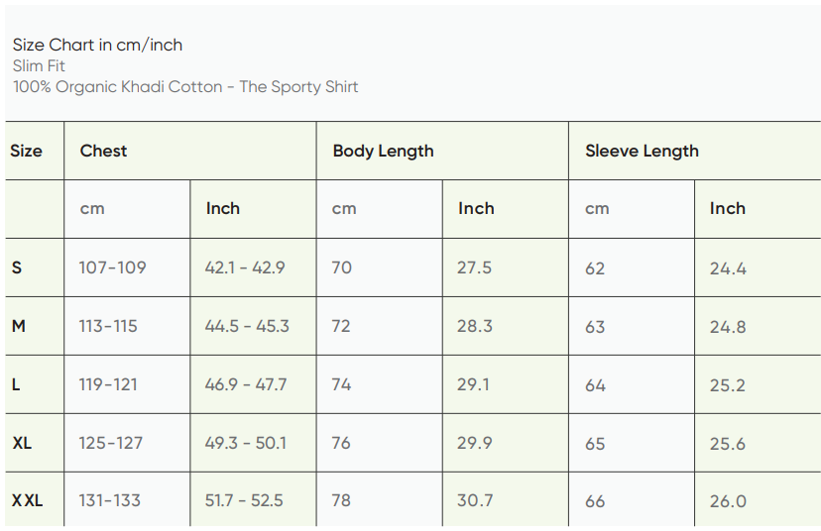Click the 'Slim Fit' subtitle text
This screenshot has height=531, width=821.
pyautogui.click(x=39, y=65)
